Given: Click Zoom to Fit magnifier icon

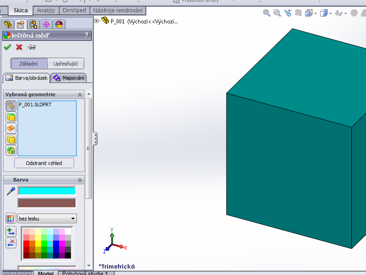Looking at the screenshot, I should pos(266,13).
